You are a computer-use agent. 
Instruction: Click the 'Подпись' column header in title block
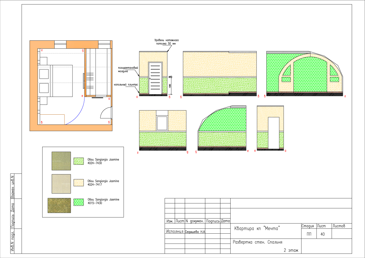pos(213,221)
